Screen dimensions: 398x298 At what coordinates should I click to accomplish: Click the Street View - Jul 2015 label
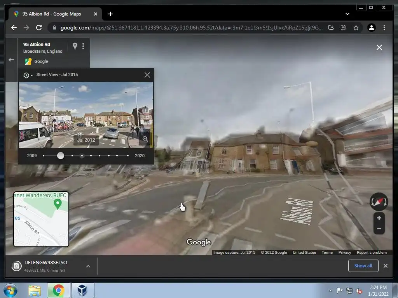(x=57, y=75)
